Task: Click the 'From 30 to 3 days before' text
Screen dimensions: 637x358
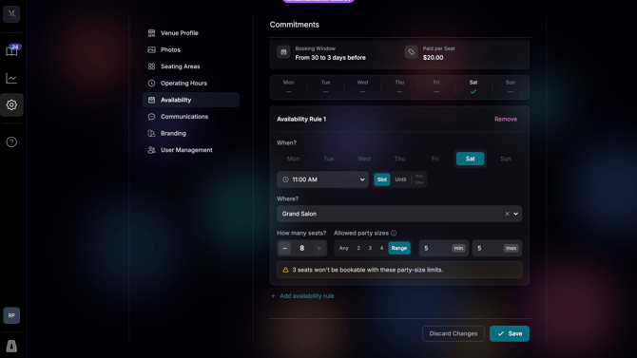Action: pyautogui.click(x=330, y=58)
